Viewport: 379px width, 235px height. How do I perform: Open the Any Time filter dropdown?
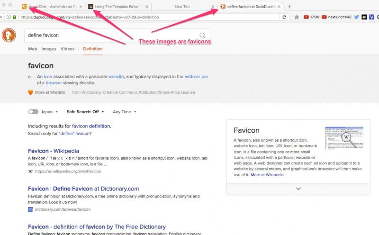click(125, 112)
